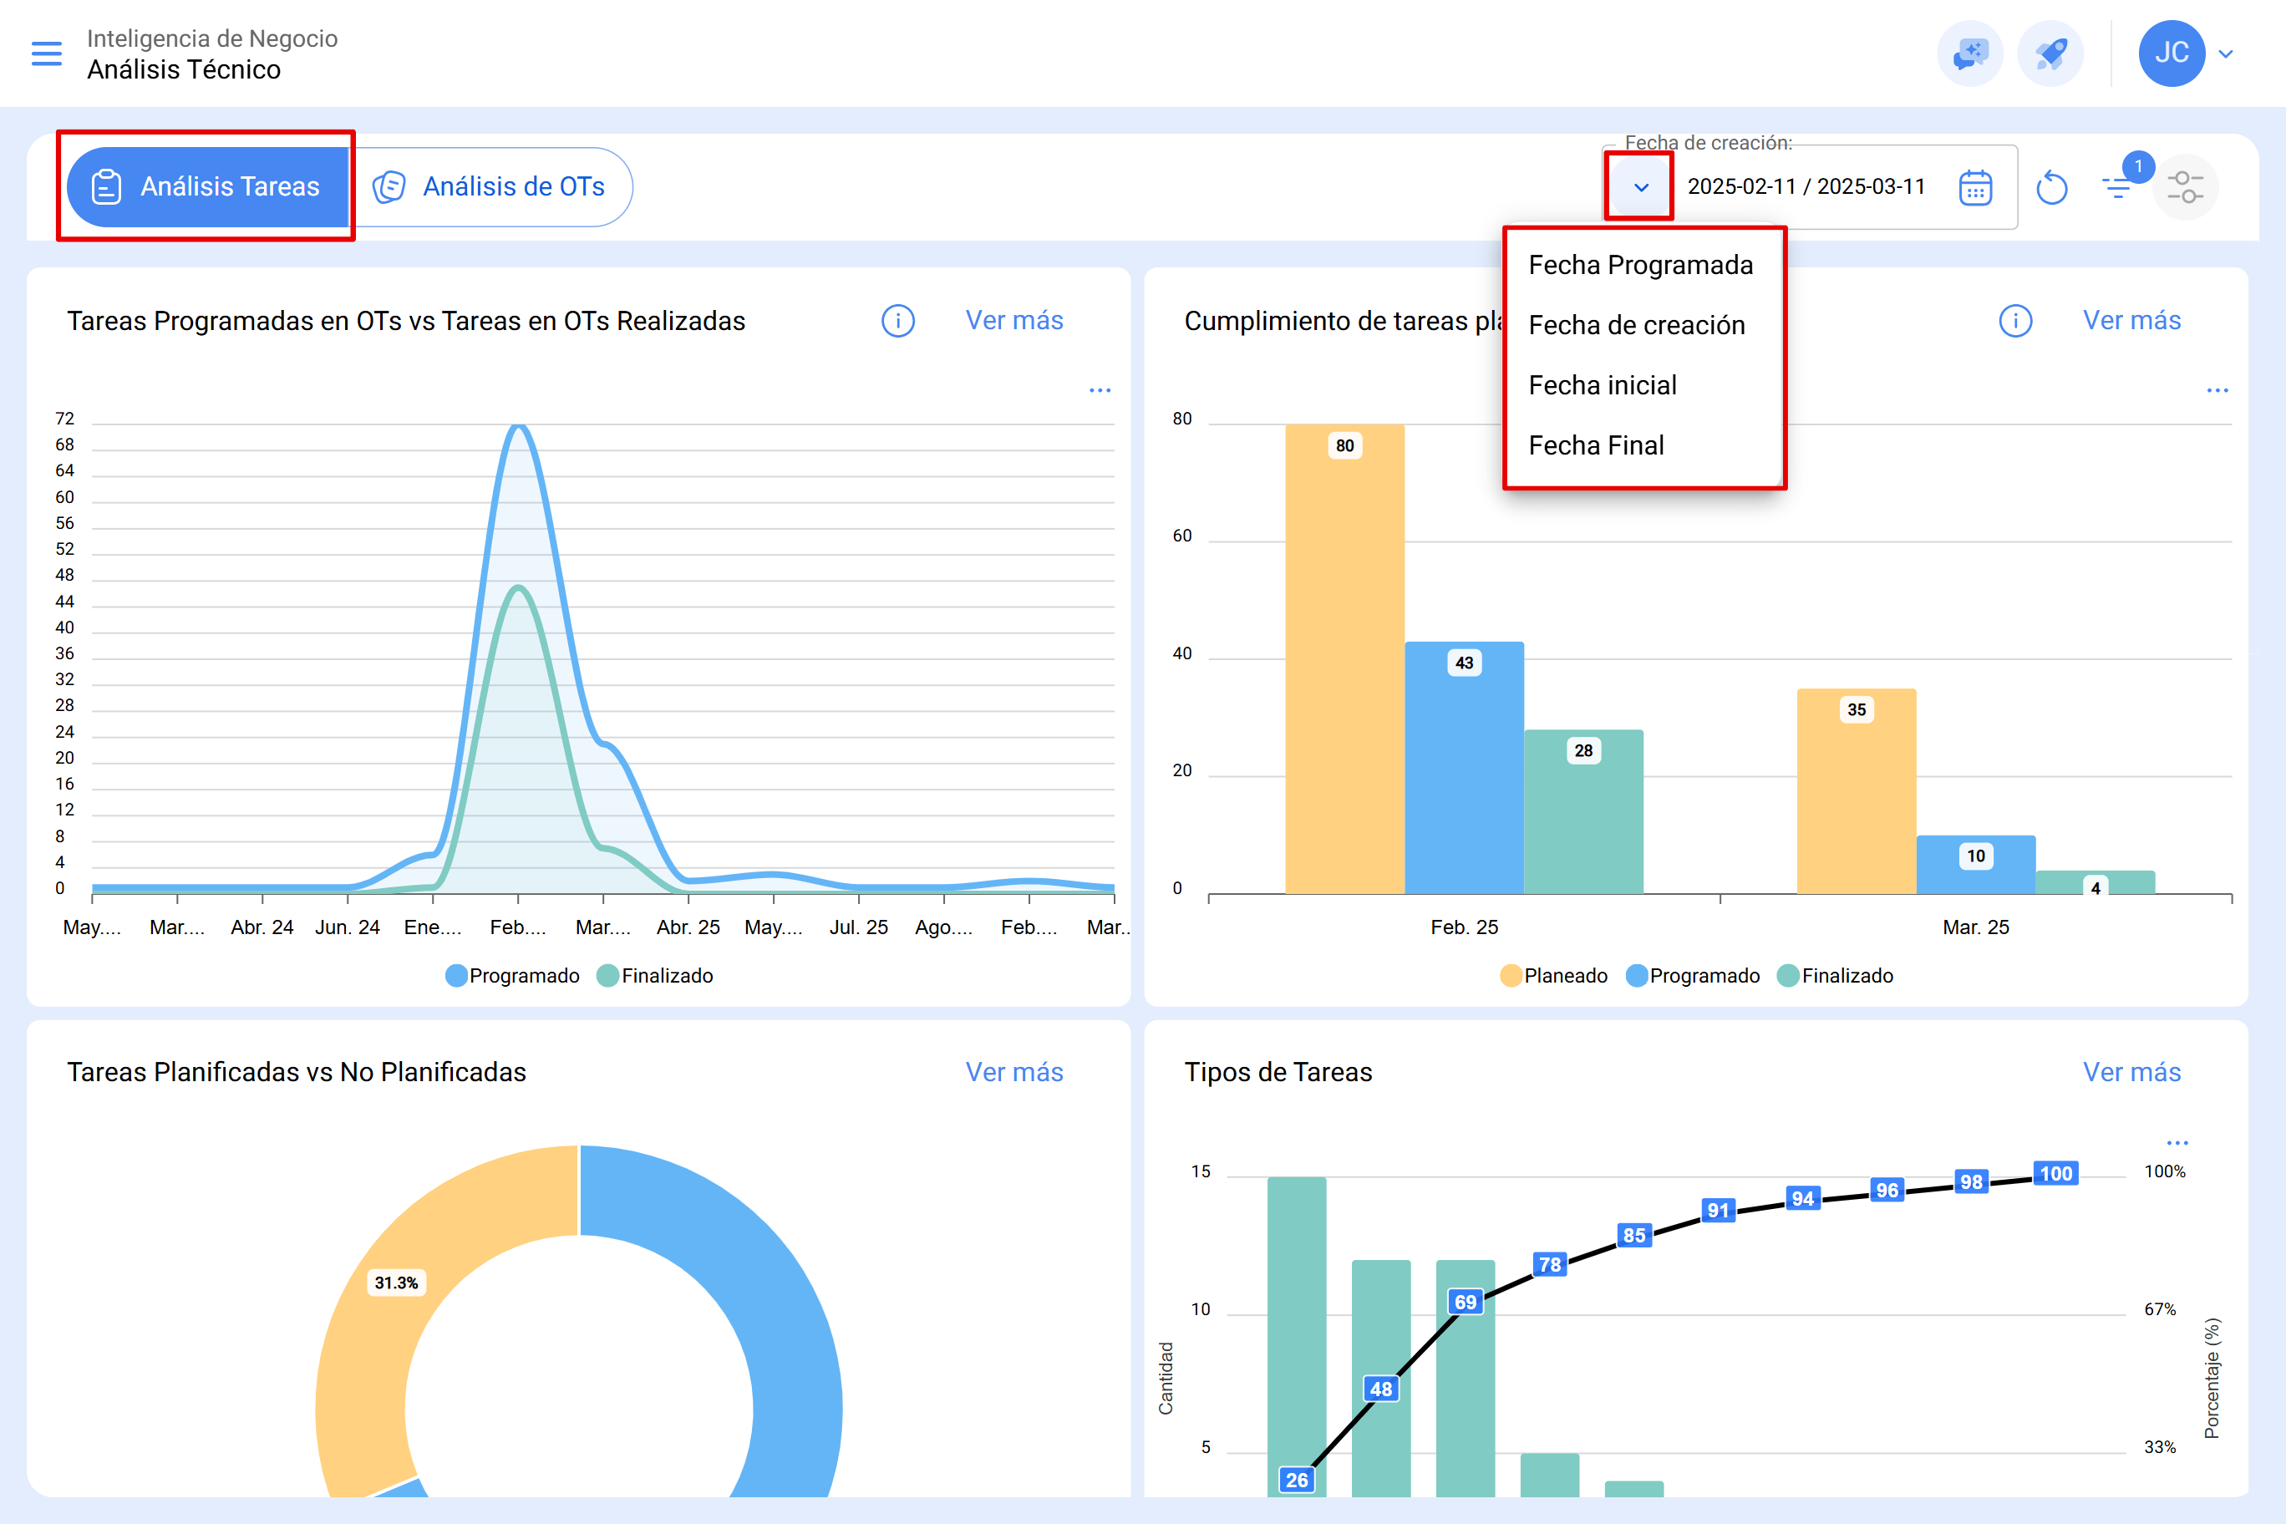The height and width of the screenshot is (1524, 2286).
Task: Open the filter list icon with badge
Action: point(2119,186)
